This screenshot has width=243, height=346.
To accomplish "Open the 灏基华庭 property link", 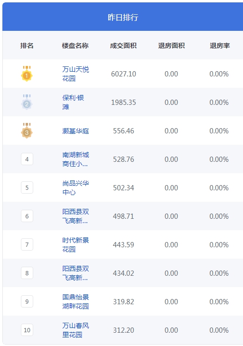I will (75, 131).
